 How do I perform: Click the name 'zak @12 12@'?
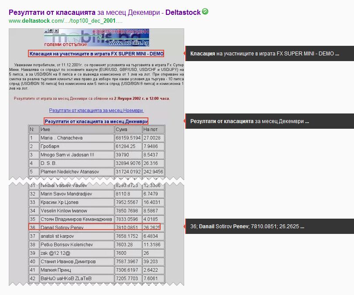[x=55, y=253]
